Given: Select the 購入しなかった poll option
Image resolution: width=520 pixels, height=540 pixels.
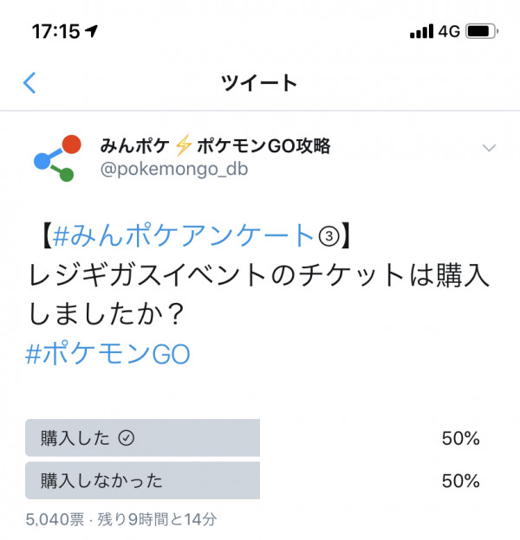Looking at the screenshot, I should (142, 481).
